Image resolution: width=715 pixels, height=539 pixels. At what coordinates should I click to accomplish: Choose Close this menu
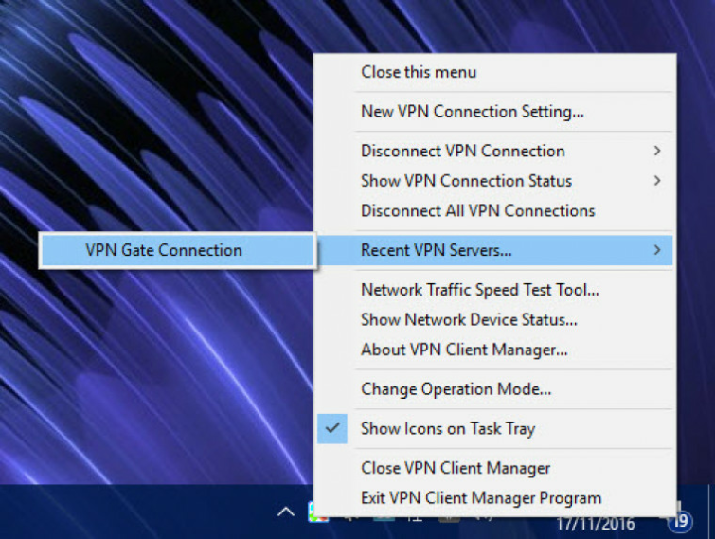coord(419,72)
